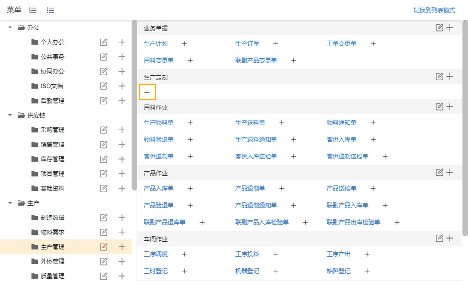
Task: Edit the 物料需求 folder
Action: click(x=104, y=232)
